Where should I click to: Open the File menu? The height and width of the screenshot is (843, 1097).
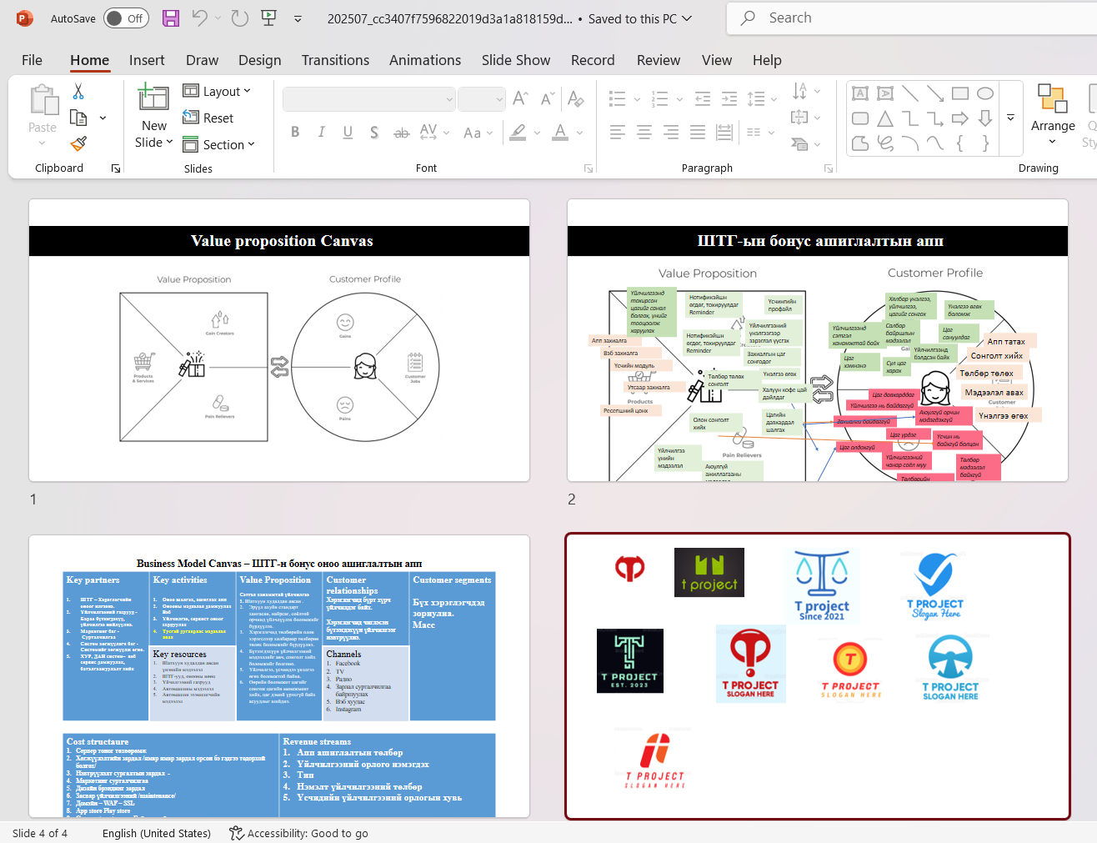[32, 60]
